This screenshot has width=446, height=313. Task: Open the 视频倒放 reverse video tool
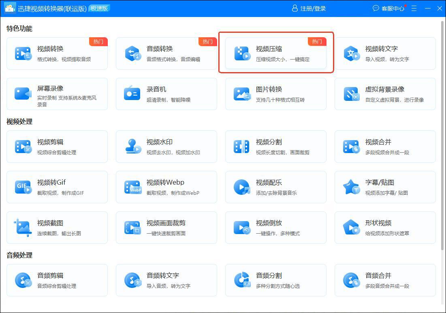click(x=276, y=228)
